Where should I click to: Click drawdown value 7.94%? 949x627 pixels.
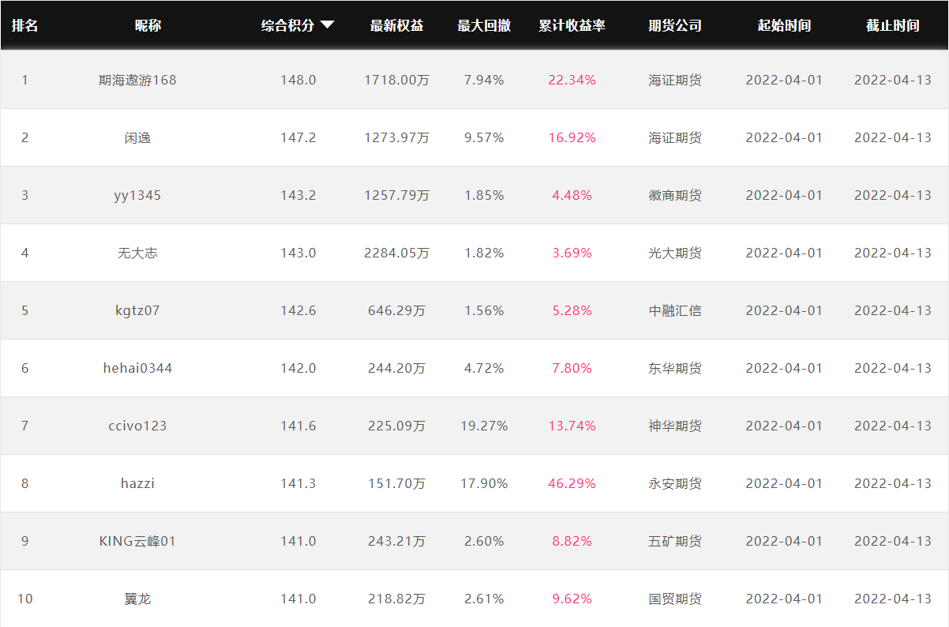point(484,80)
